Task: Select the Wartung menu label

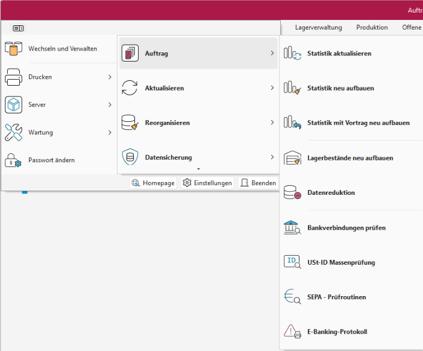Action: click(x=40, y=132)
